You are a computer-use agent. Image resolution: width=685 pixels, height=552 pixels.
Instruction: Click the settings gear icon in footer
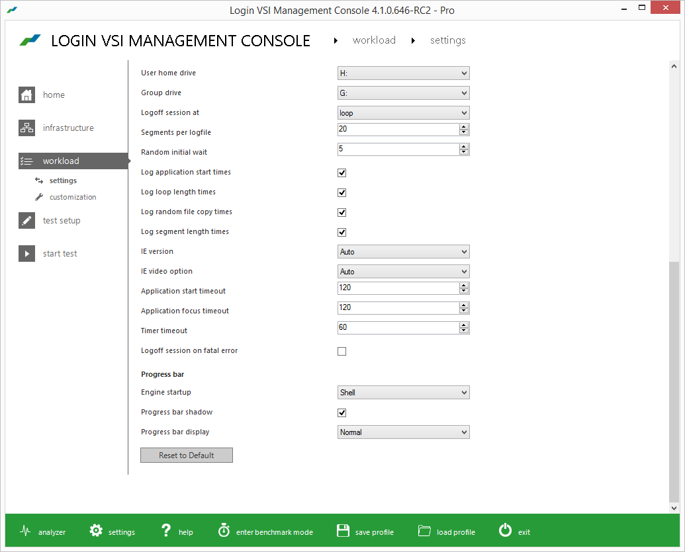coord(96,531)
